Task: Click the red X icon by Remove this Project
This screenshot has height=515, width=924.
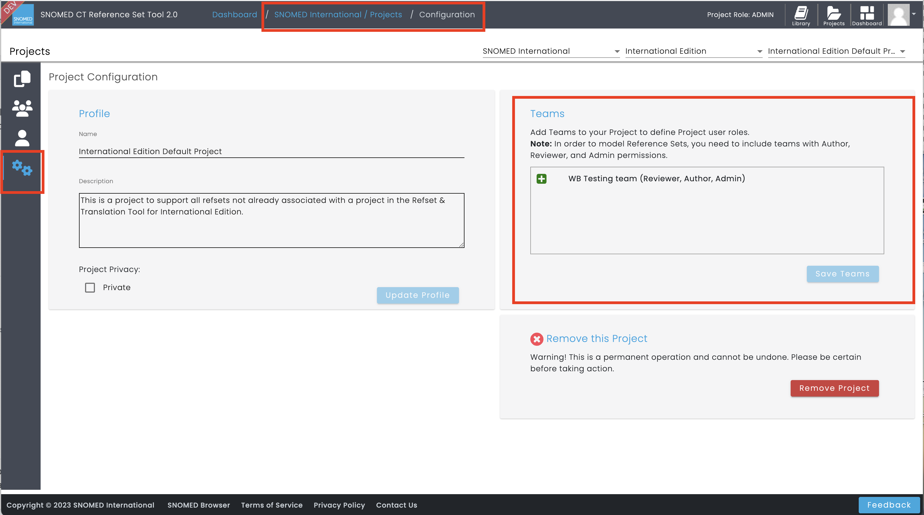Action: point(537,339)
